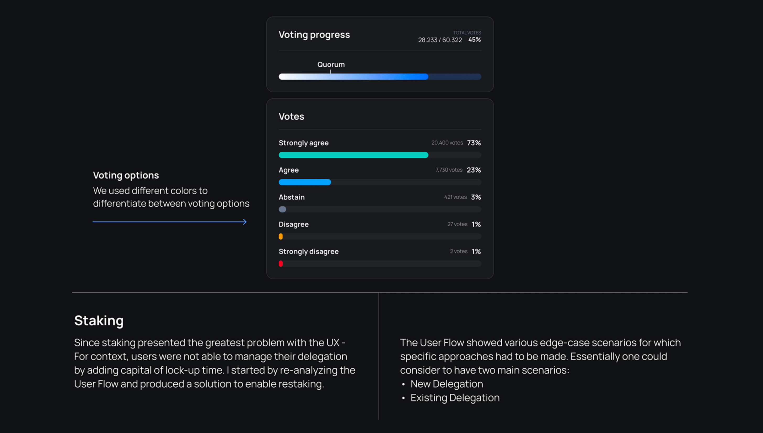Click the 20,400 votes count label
This screenshot has height=433, width=763.
point(447,143)
